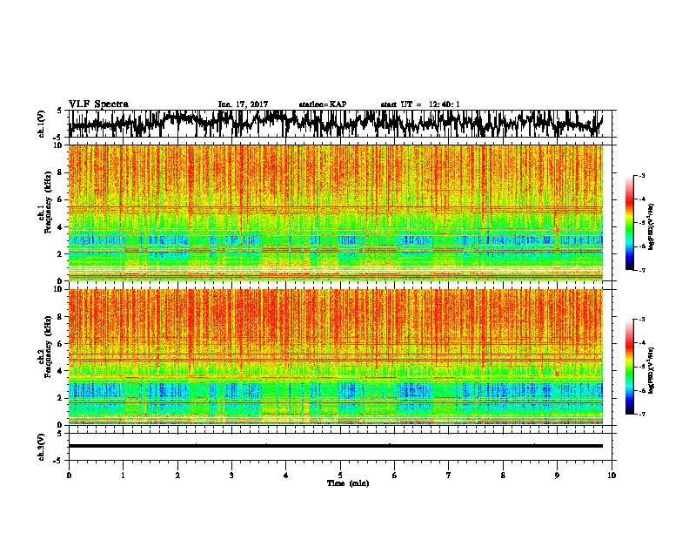
Task: Click time-axis tick label "2" at the bottom
Action: pos(177,475)
